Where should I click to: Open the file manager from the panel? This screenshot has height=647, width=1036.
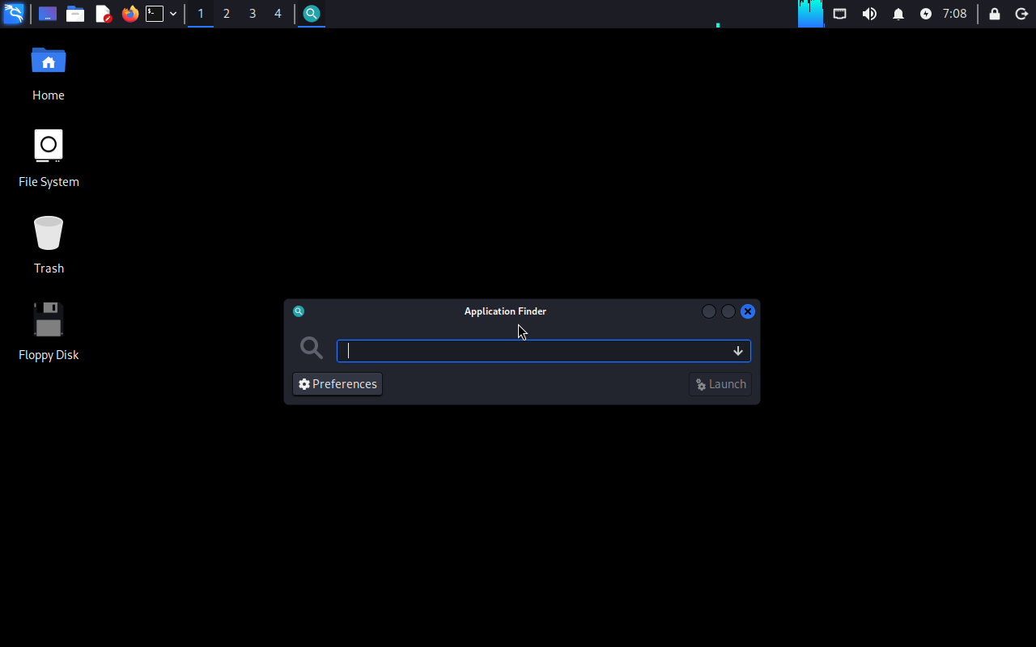(x=75, y=14)
